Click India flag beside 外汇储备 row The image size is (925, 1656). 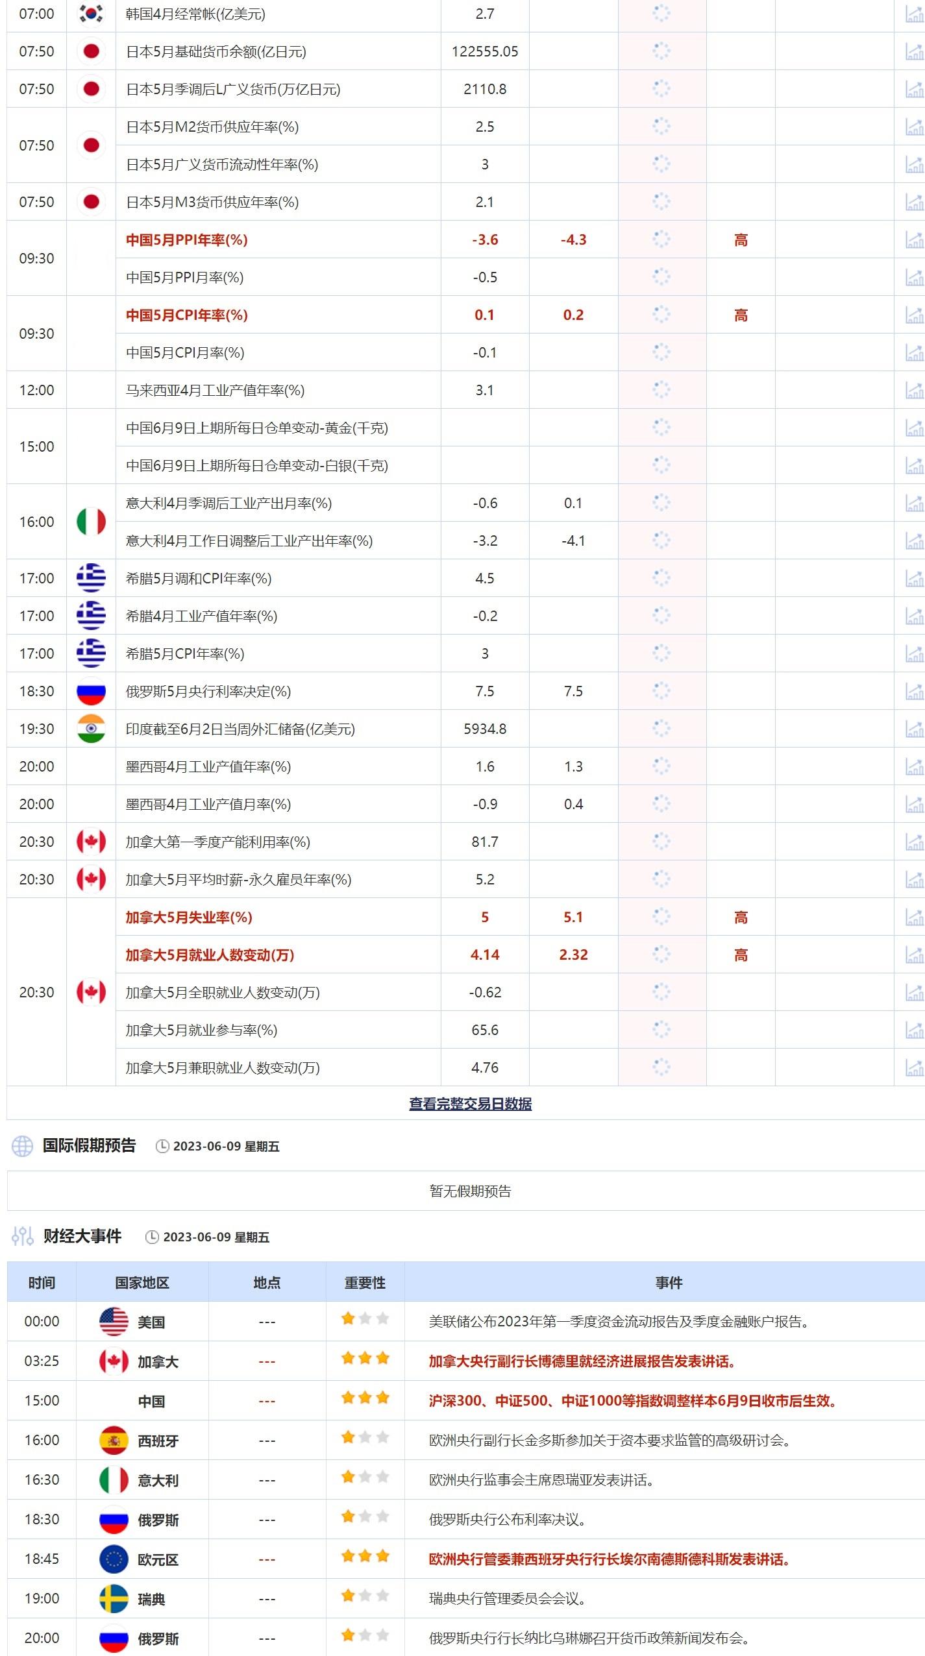pos(91,729)
